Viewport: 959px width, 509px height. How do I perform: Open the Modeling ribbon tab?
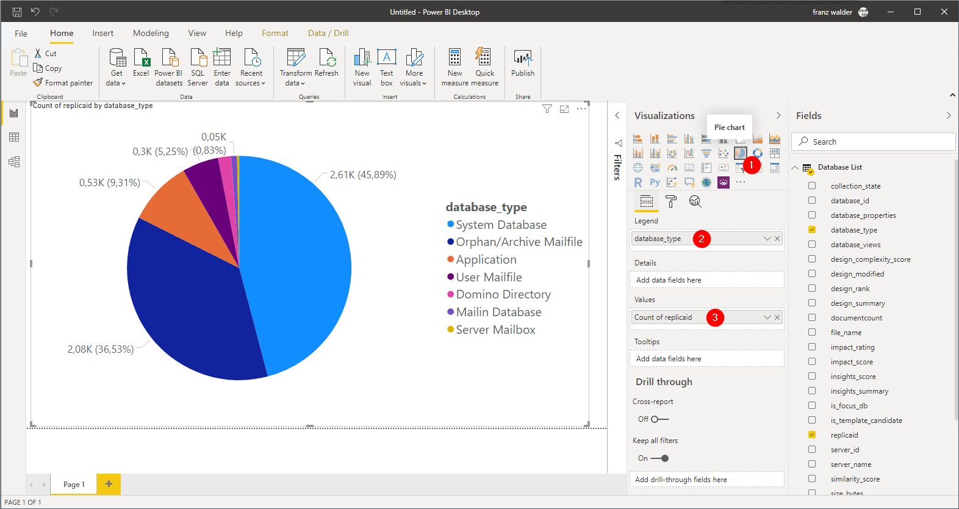coord(151,34)
